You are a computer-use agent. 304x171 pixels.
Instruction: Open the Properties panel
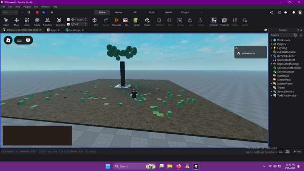224,22
